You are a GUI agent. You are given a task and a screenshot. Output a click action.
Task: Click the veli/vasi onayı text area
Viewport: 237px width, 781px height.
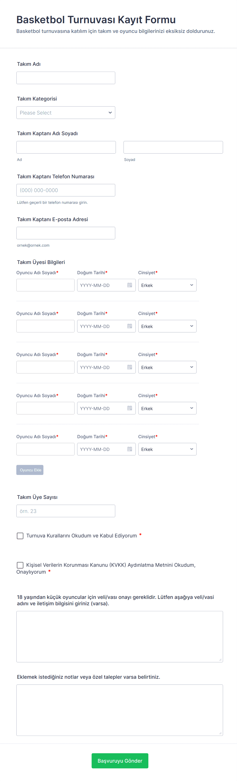(x=120, y=636)
